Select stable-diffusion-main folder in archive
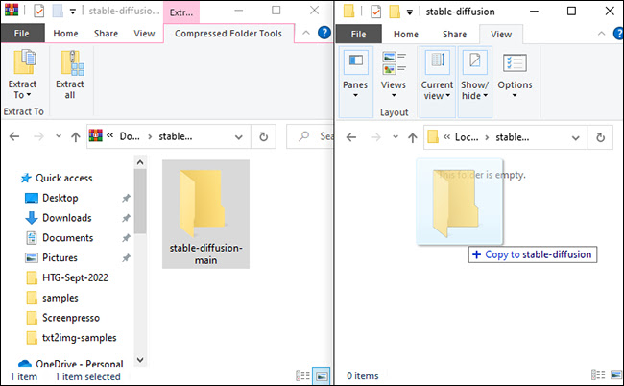 pyautogui.click(x=205, y=214)
